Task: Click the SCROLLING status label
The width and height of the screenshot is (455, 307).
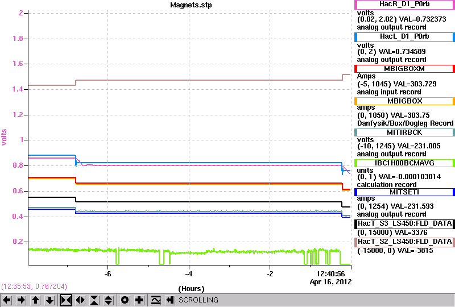Action: point(198,300)
